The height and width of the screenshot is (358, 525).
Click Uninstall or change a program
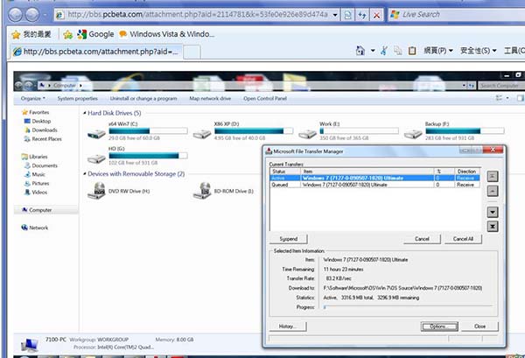[143, 98]
